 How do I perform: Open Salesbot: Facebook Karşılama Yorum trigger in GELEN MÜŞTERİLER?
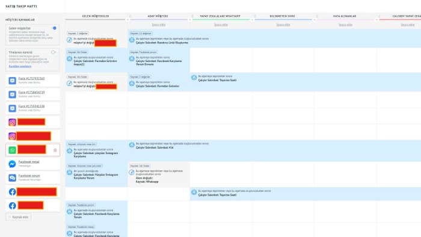tap(96, 215)
